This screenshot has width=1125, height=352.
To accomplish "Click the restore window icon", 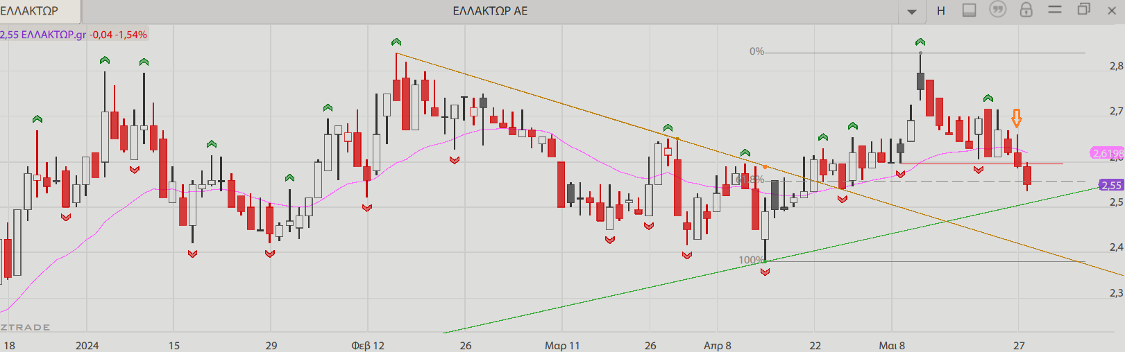I will 1083,10.
